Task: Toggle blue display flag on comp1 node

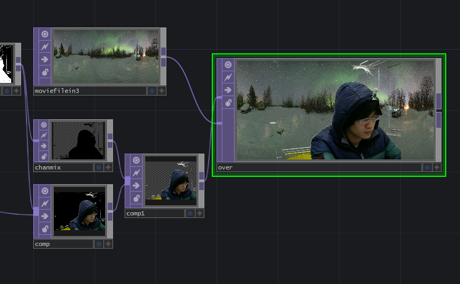Action: point(190,213)
